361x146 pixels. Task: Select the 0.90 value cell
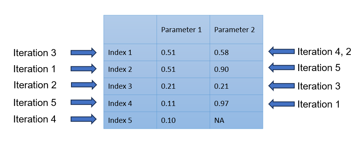click(x=236, y=69)
